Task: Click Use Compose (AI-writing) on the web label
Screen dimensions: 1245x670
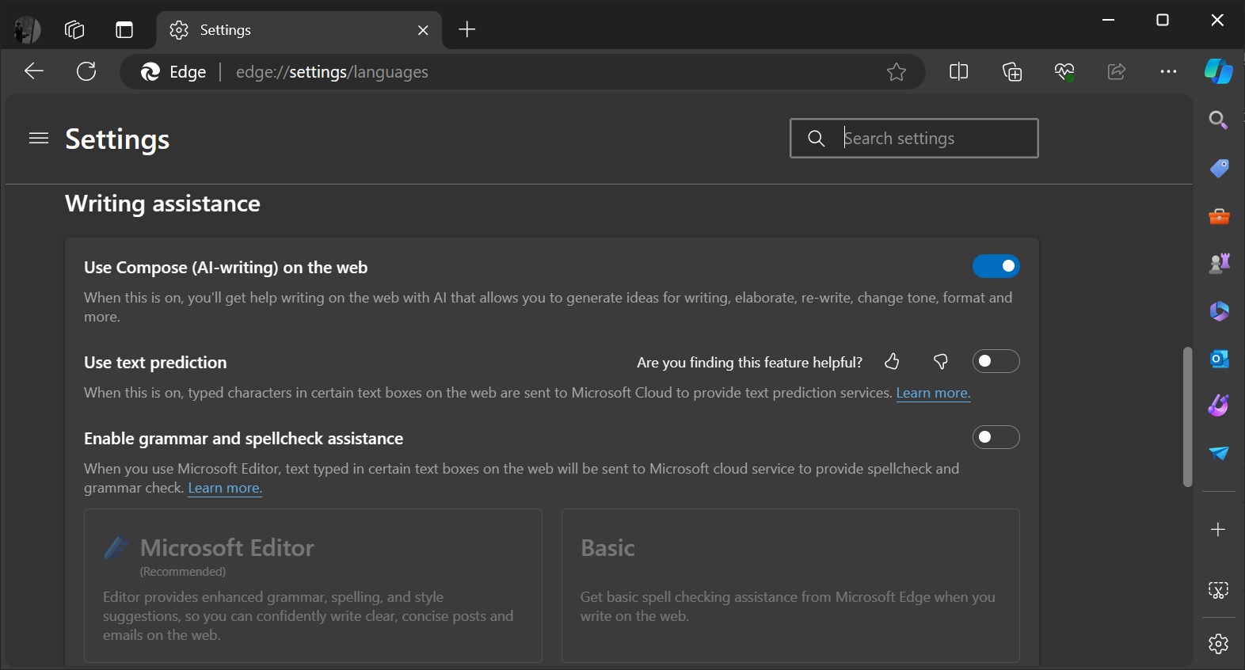Action: 226,268
